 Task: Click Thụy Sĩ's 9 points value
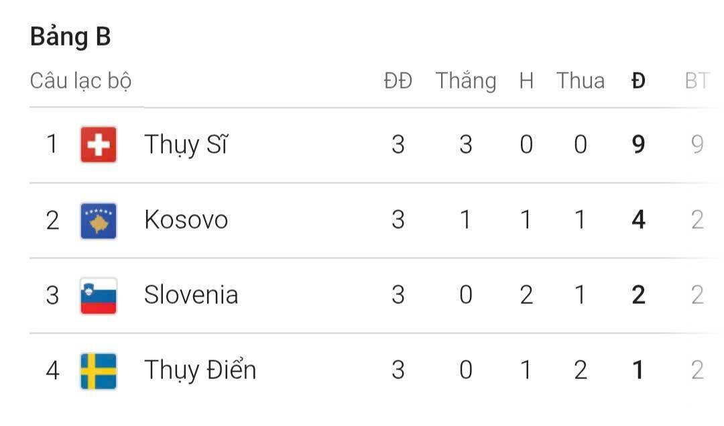point(638,144)
